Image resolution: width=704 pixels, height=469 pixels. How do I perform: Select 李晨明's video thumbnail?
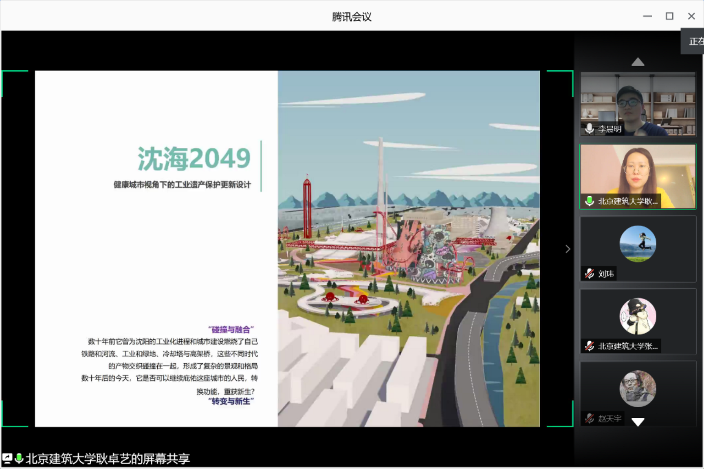click(638, 104)
